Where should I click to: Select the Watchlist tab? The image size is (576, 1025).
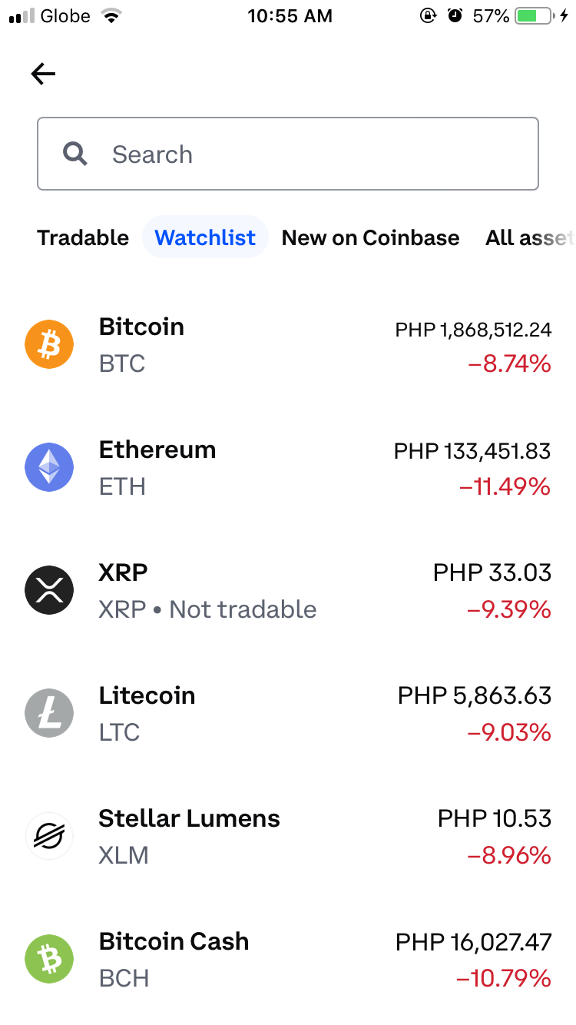(x=205, y=237)
